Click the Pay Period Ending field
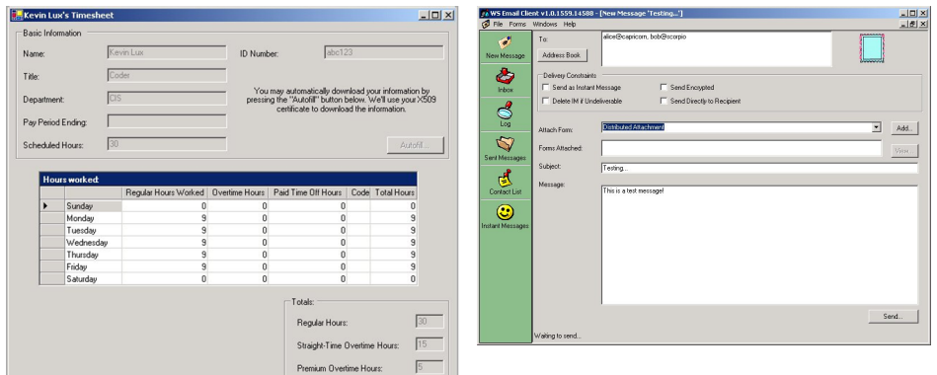 point(167,121)
